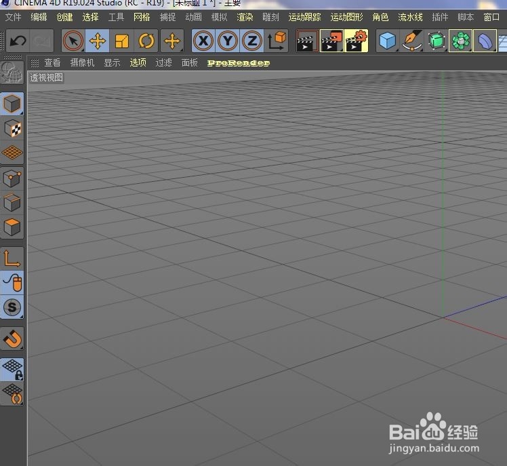Viewport: 507px width, 466px height.
Task: Open the 选择 menu
Action: tap(90, 17)
